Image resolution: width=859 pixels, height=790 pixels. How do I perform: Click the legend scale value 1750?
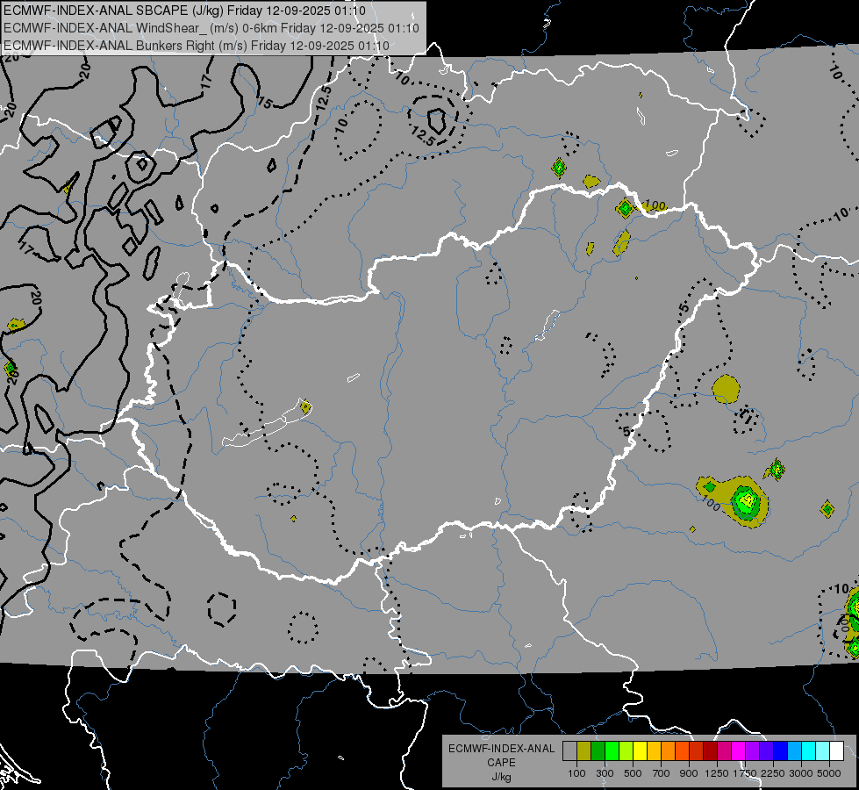click(x=745, y=773)
